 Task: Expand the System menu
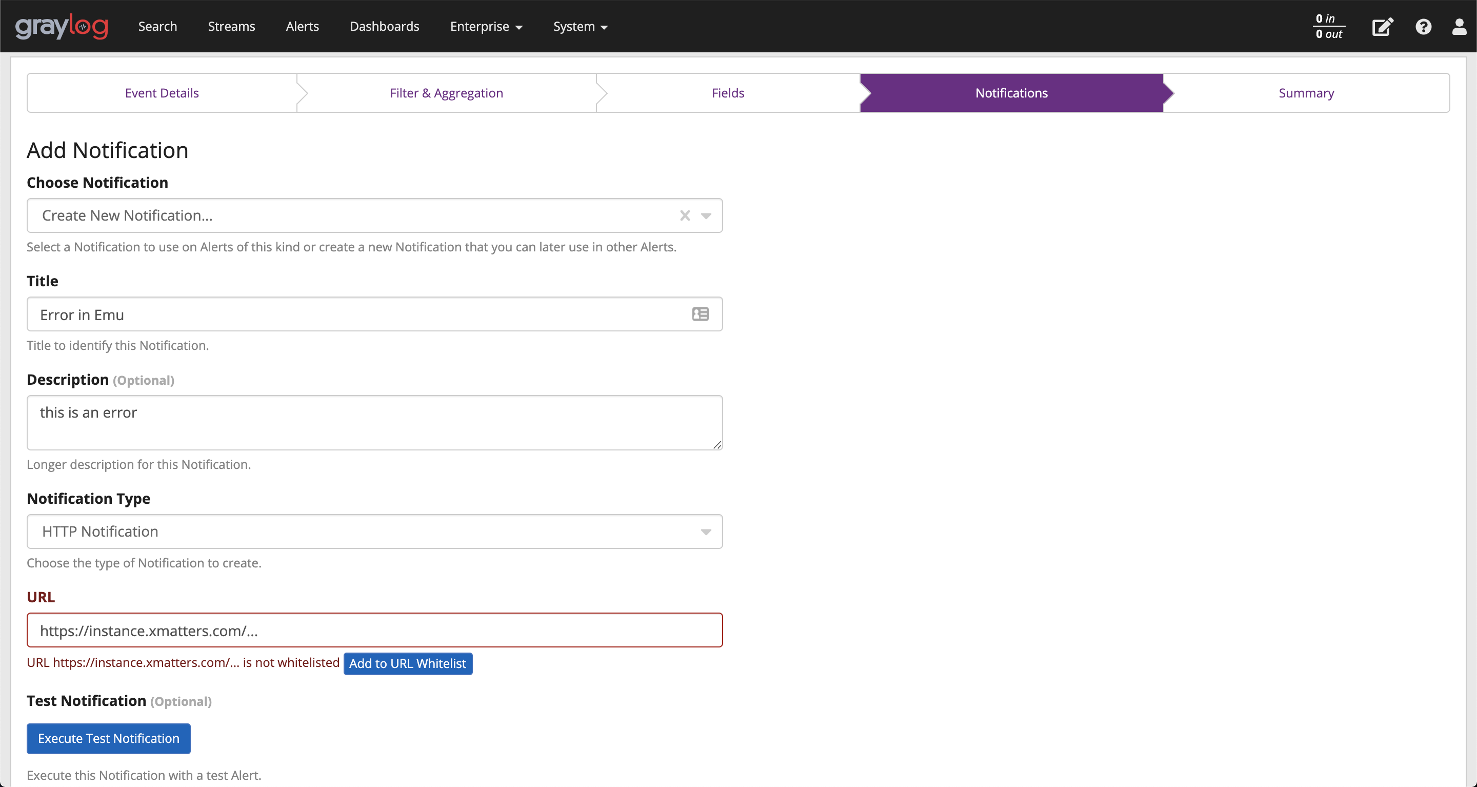[x=580, y=26]
